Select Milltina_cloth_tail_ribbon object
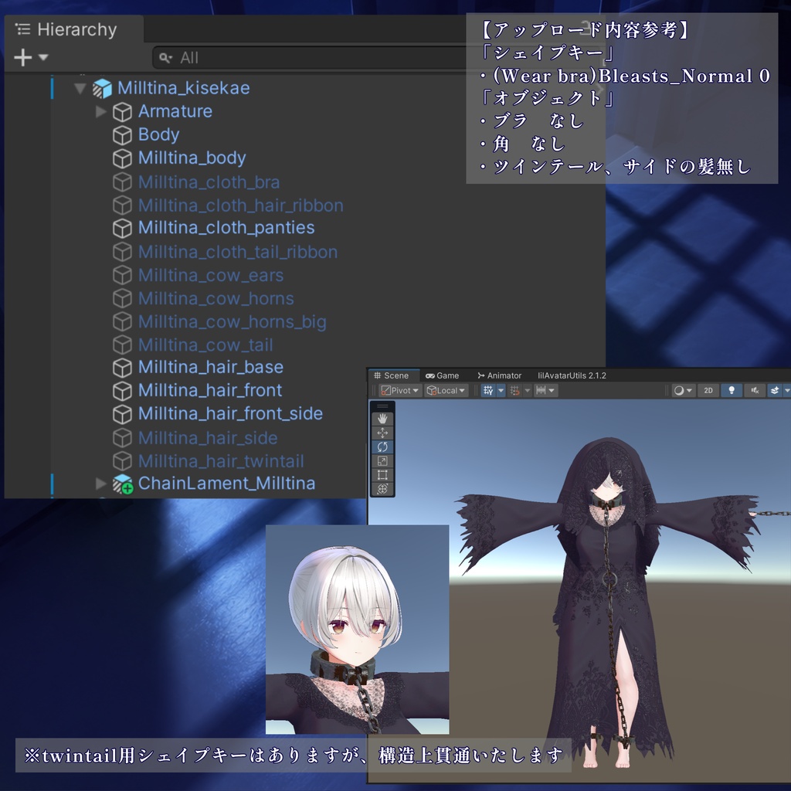The width and height of the screenshot is (791, 791). pyautogui.click(x=238, y=252)
